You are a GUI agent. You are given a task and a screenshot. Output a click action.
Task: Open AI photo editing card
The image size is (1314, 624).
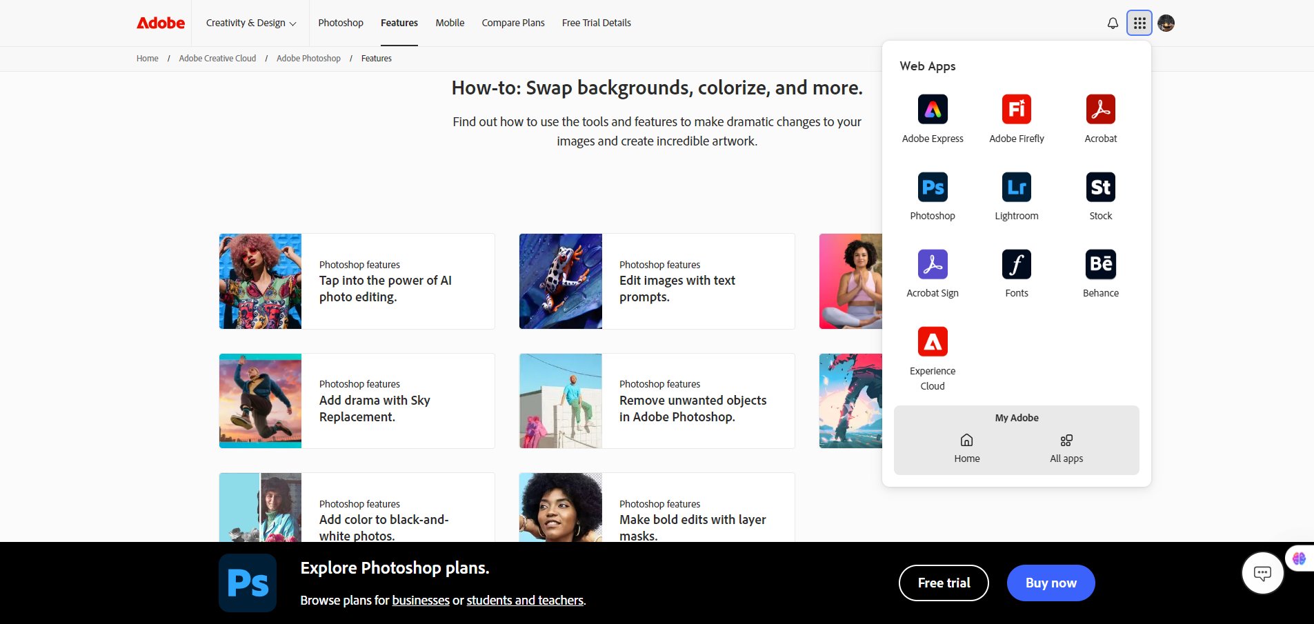tap(357, 281)
